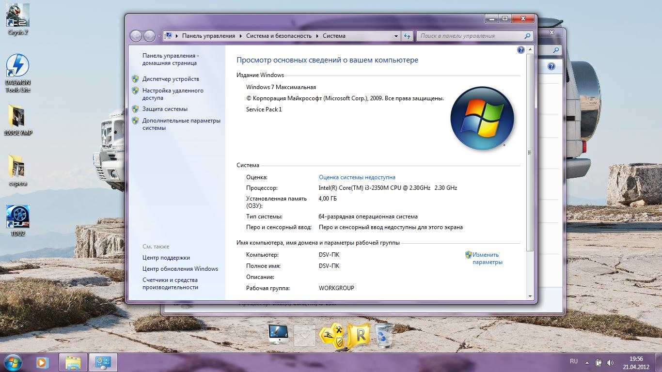Click the WORKGROUP value
662x372 pixels.
tap(336, 288)
